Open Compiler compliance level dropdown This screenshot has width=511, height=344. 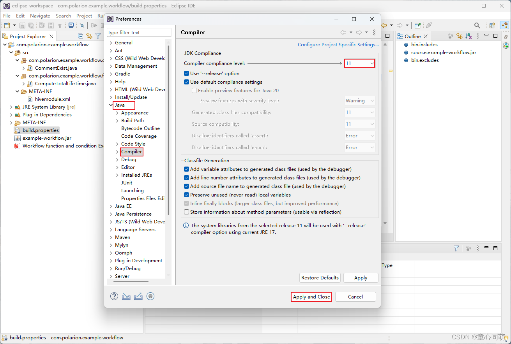359,63
